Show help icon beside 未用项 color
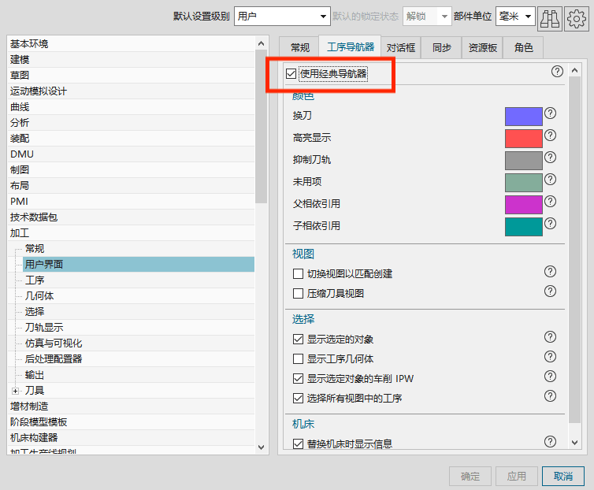The image size is (594, 490). [550, 180]
